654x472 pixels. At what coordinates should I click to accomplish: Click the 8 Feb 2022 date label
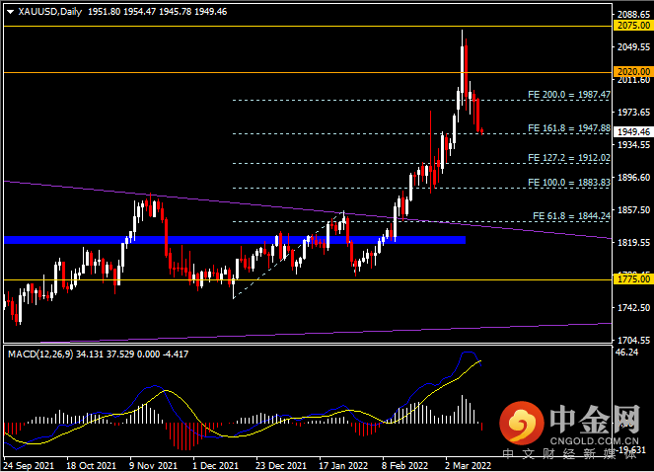tap(405, 465)
